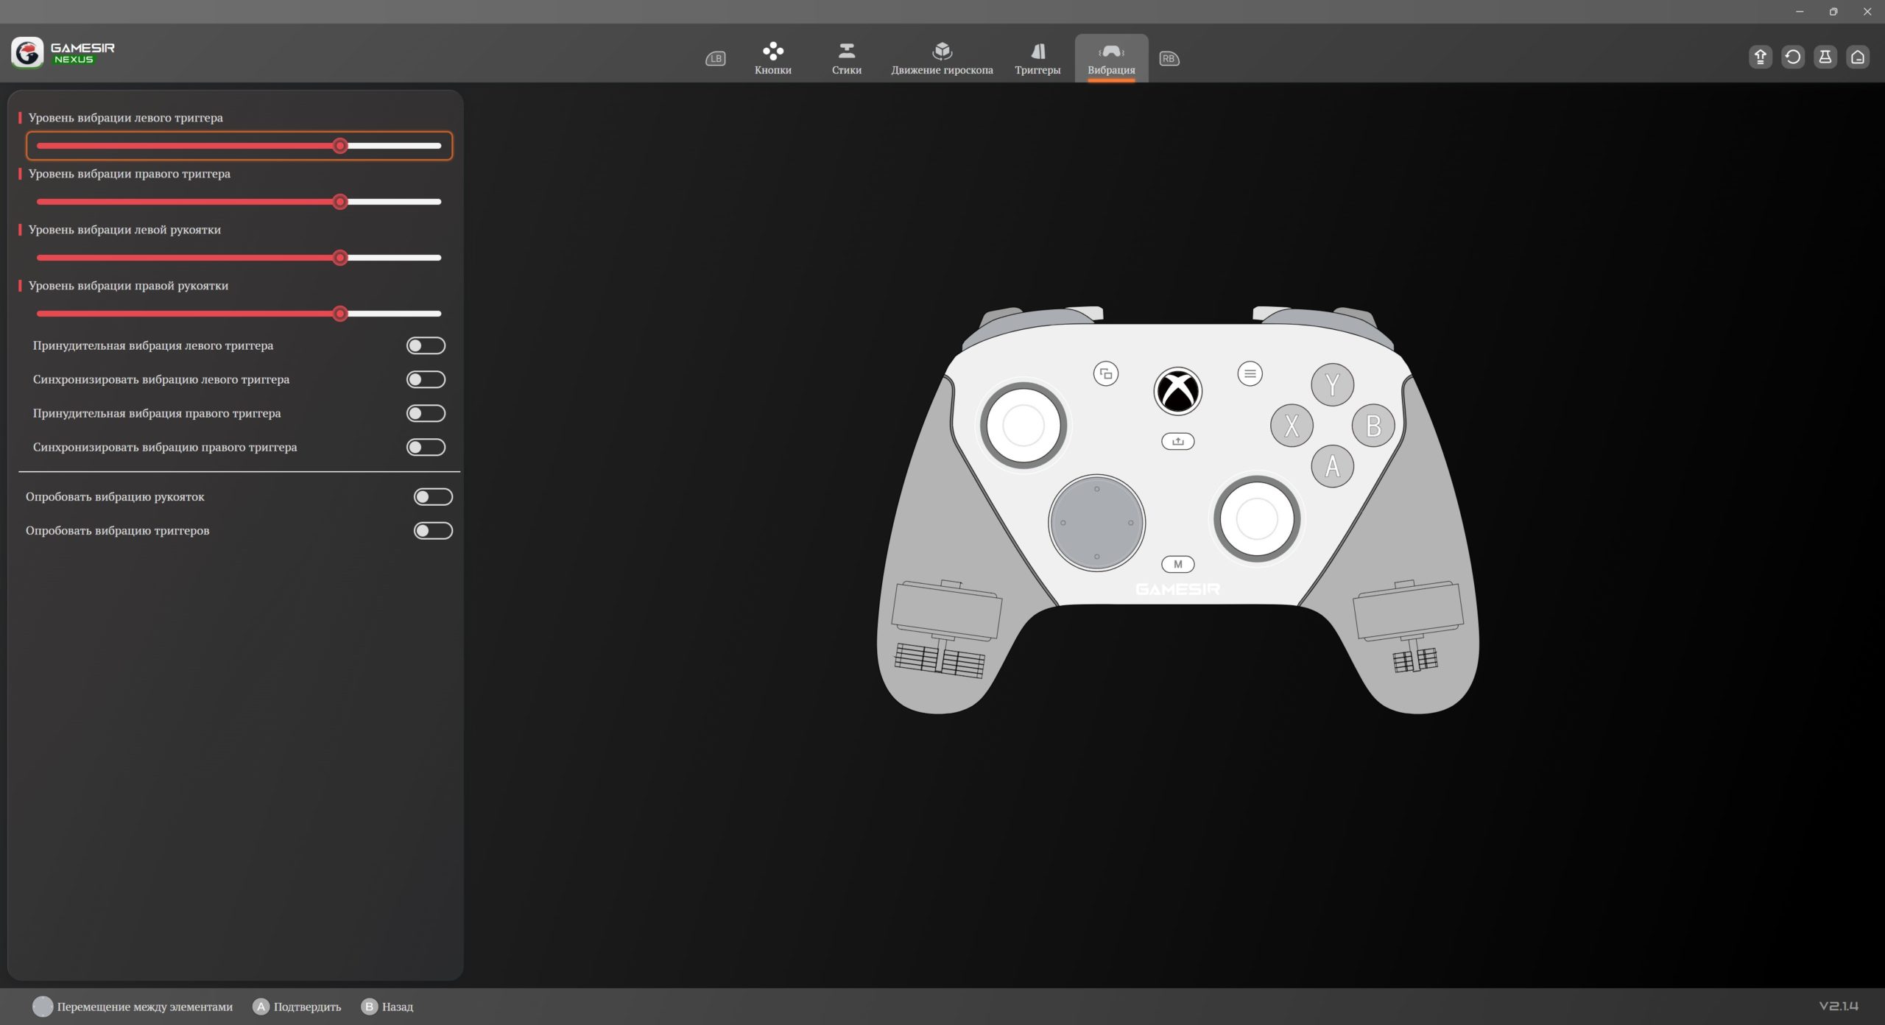Click the GameSir Nexus logo

coord(63,53)
